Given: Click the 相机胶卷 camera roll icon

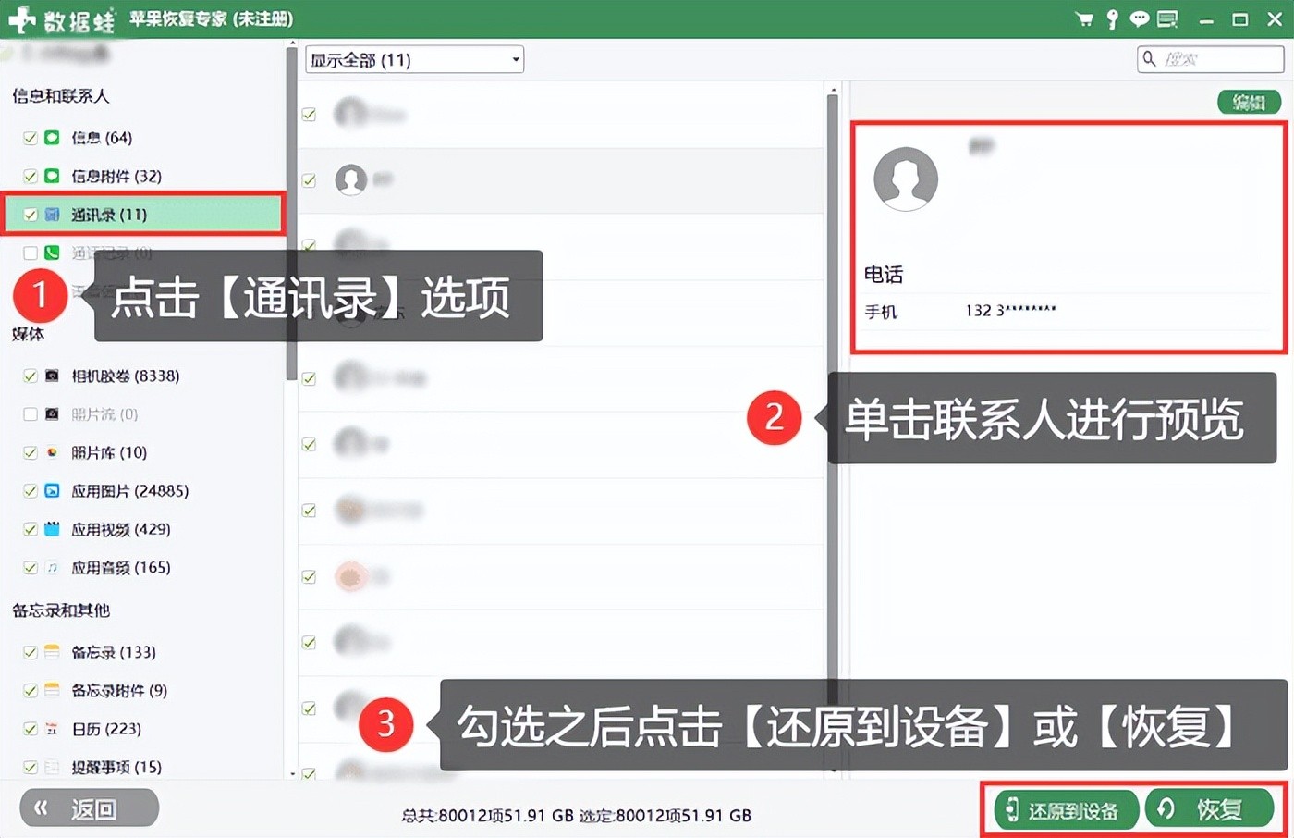Looking at the screenshot, I should (x=53, y=376).
